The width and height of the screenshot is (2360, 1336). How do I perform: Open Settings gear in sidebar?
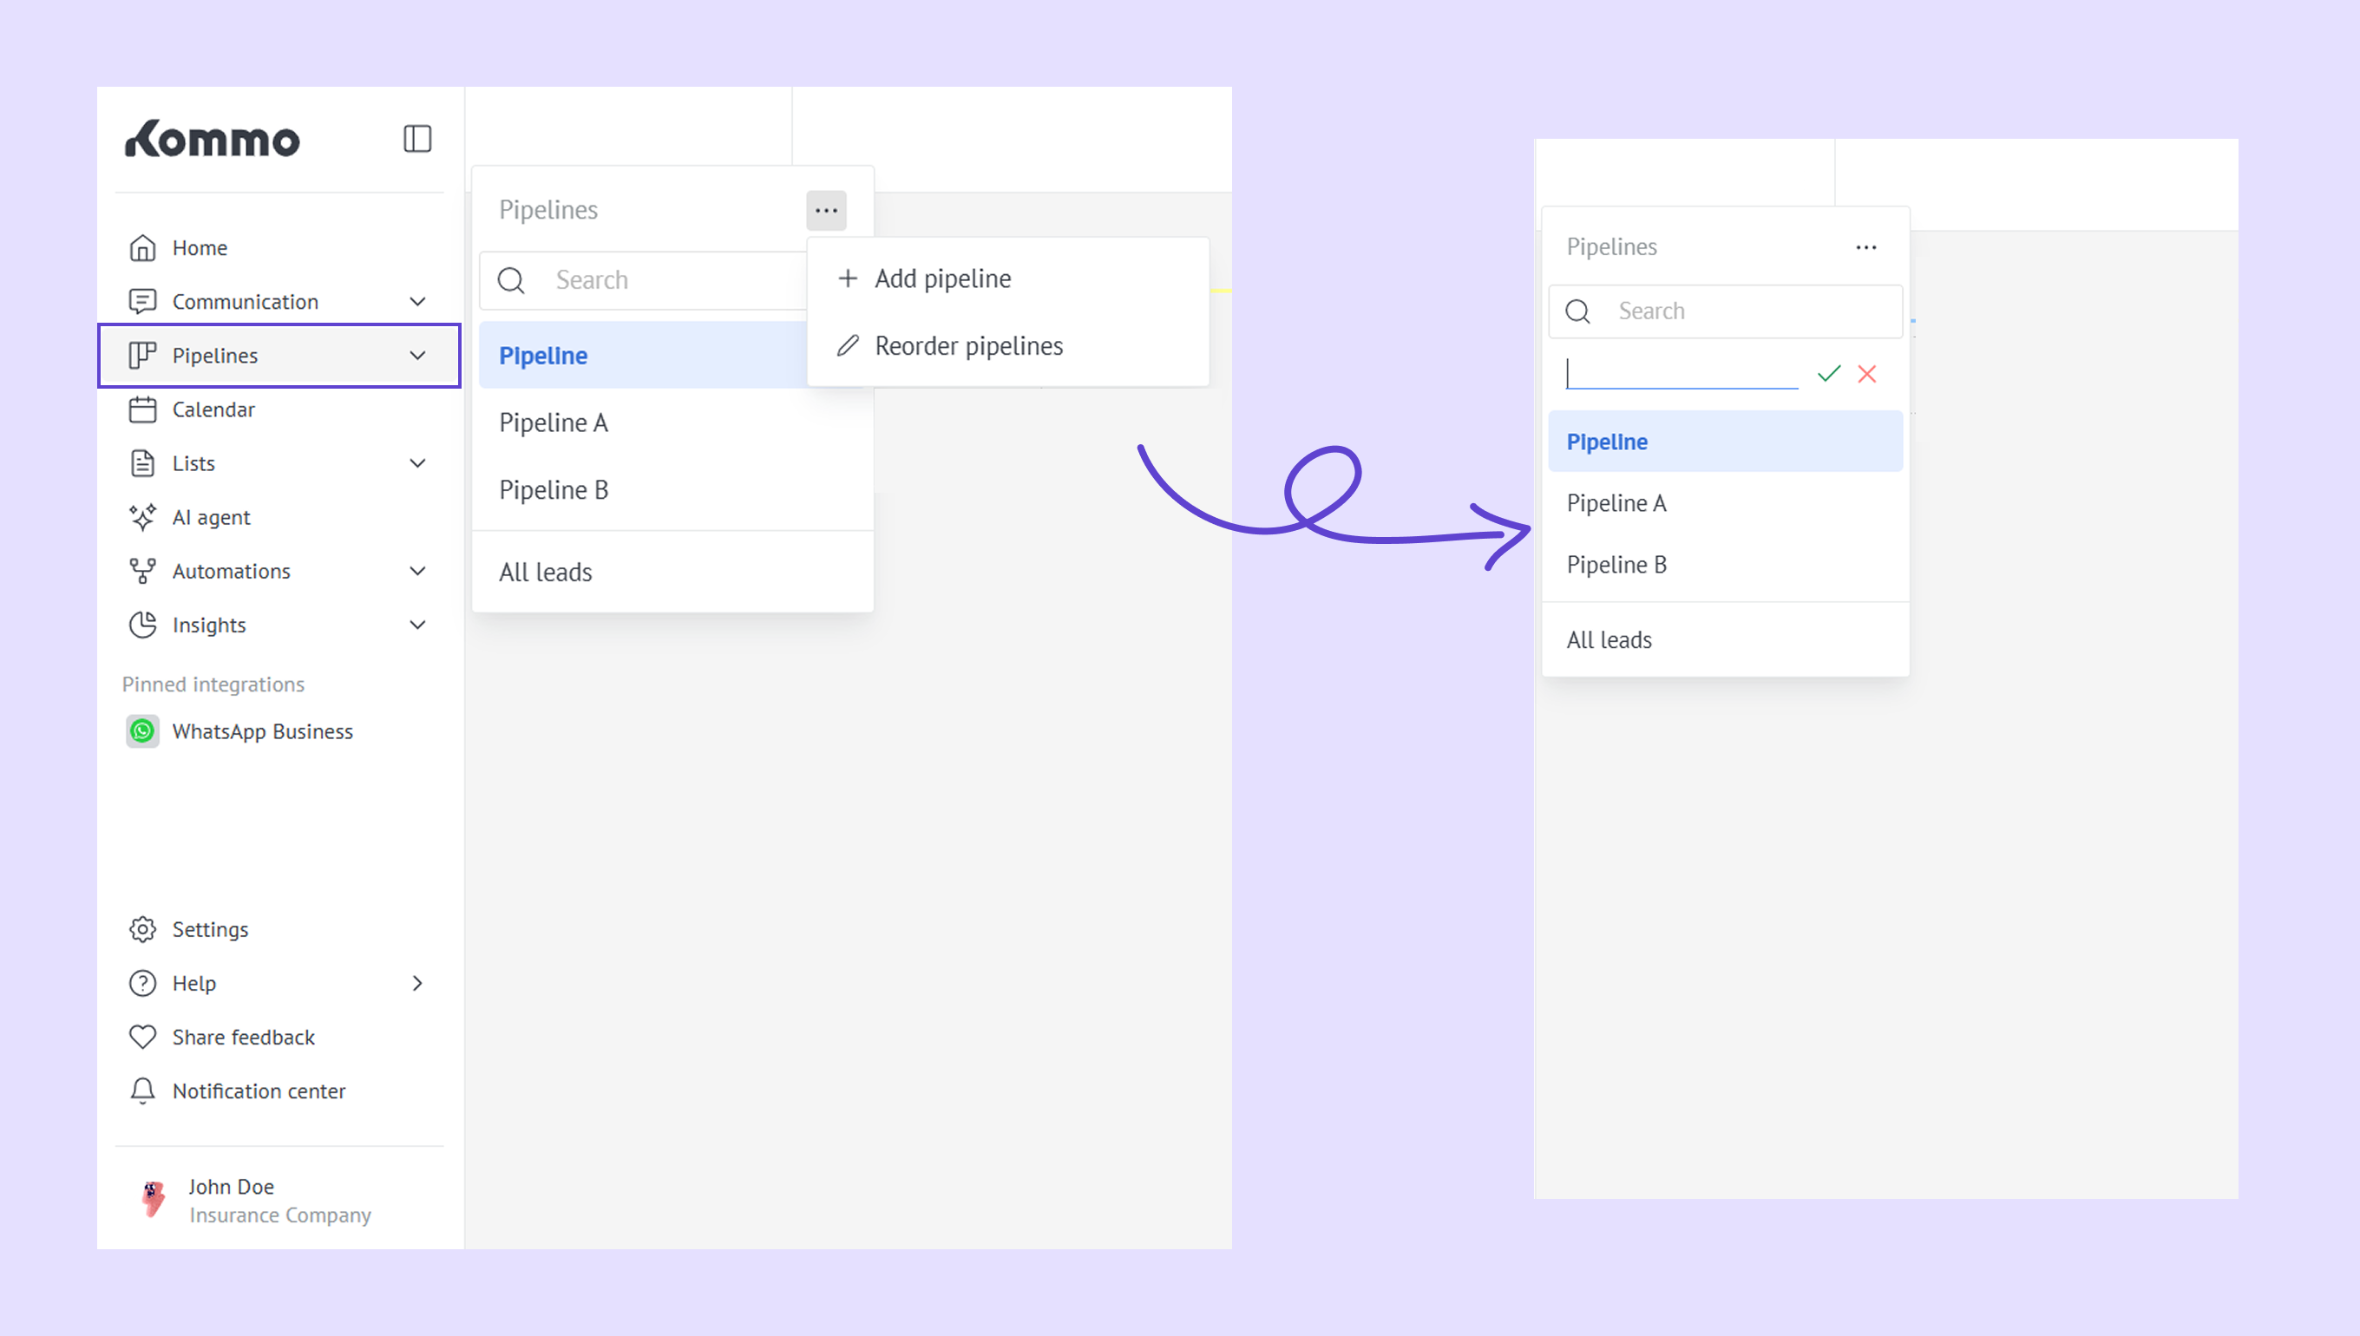coord(142,928)
